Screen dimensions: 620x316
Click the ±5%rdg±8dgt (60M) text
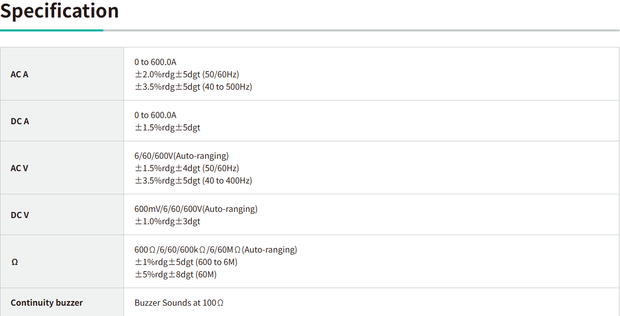176,274
